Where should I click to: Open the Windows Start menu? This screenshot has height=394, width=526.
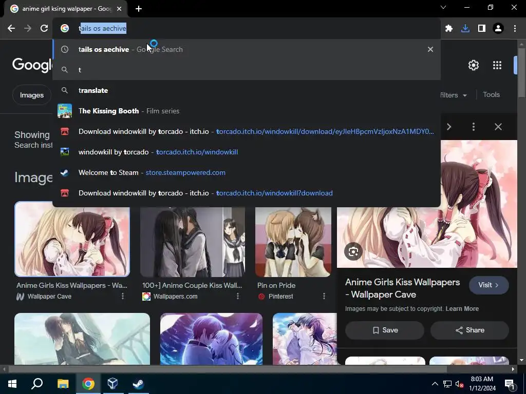(12, 384)
